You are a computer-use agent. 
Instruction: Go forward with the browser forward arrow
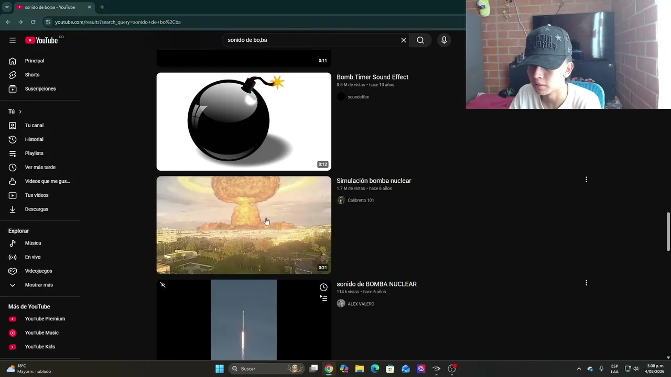point(20,22)
